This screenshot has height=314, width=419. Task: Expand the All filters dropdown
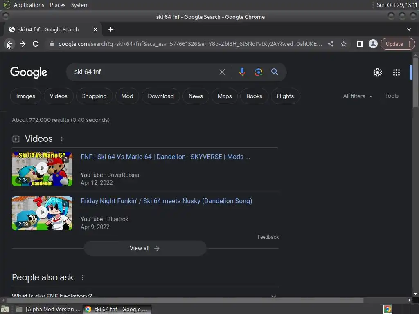click(x=358, y=96)
